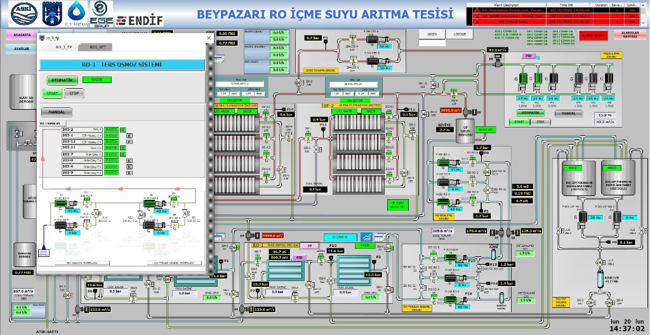Close the ro_1_fp popup window
The width and height of the screenshot is (650, 335).
(209, 37)
